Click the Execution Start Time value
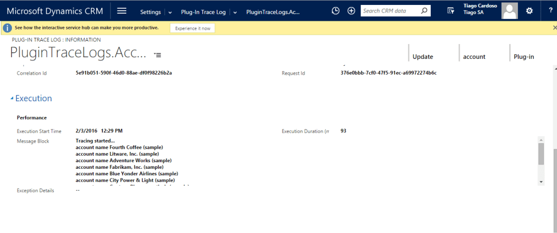557x233 pixels. pyautogui.click(x=99, y=131)
